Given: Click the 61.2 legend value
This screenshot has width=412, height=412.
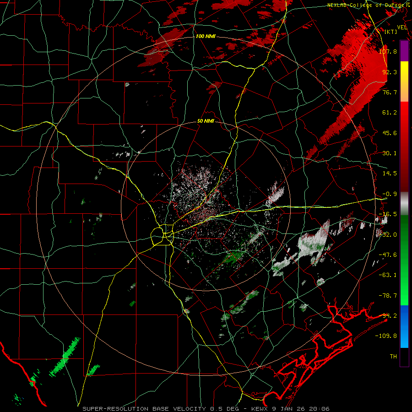Looking at the screenshot, I should click(390, 113).
